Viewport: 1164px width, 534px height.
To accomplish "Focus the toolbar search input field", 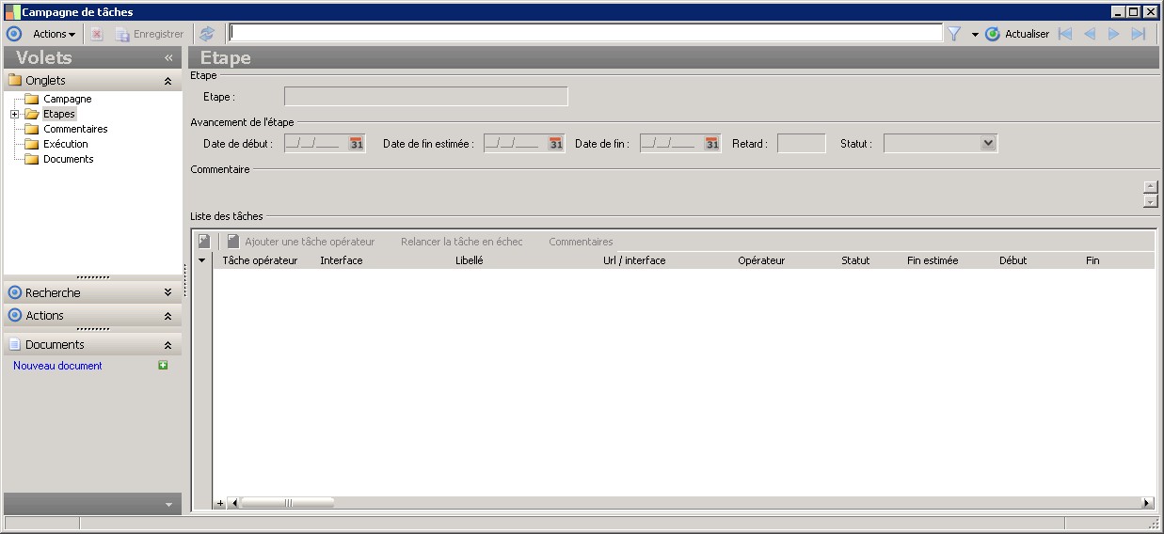I will pos(585,33).
